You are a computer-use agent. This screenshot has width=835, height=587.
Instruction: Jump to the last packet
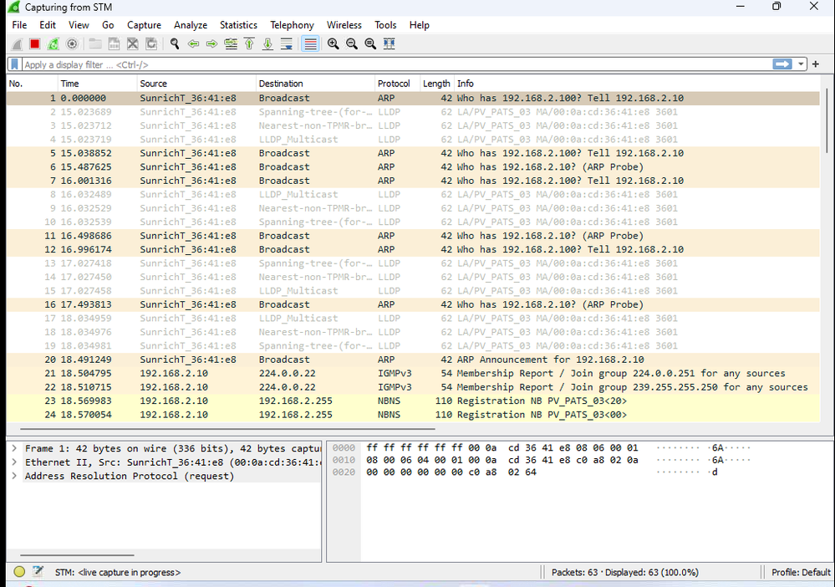[267, 44]
